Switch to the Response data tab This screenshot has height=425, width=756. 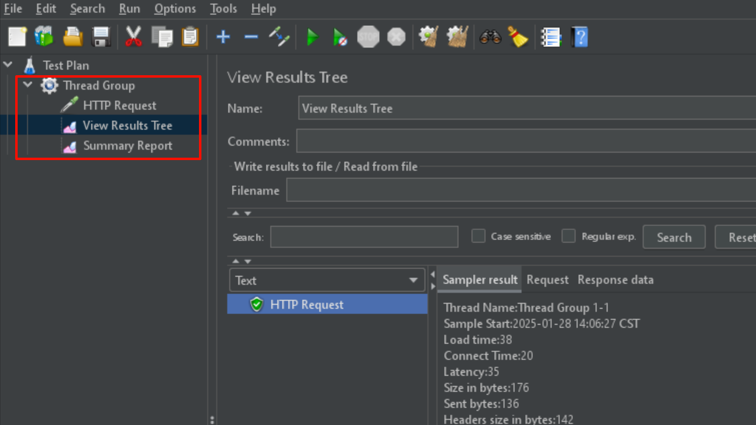pos(615,279)
